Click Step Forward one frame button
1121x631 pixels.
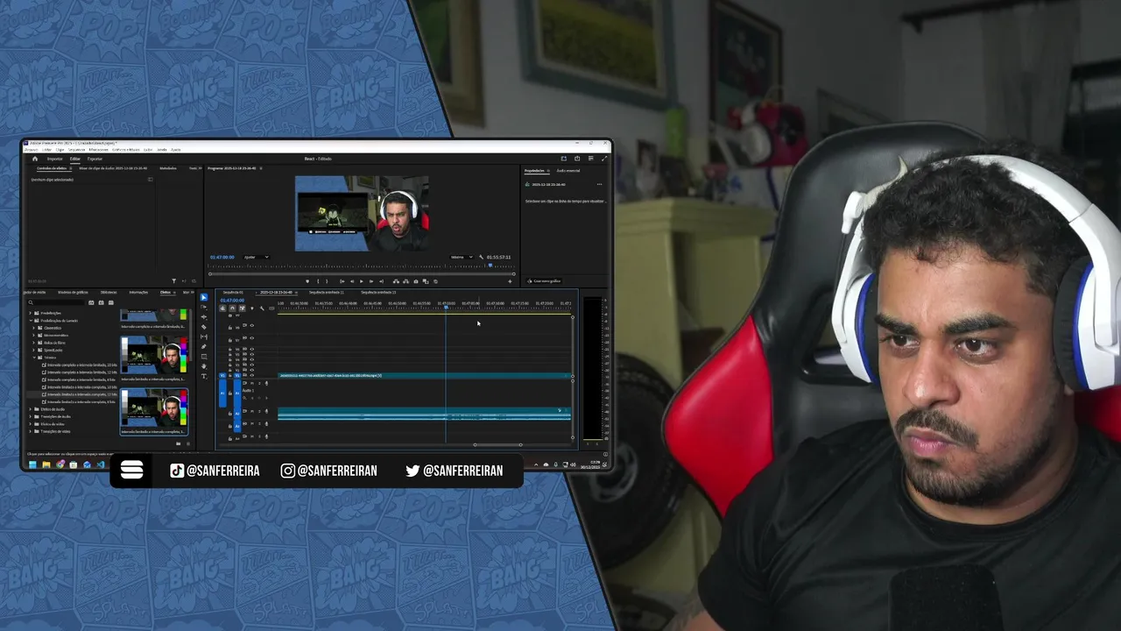[x=371, y=281]
